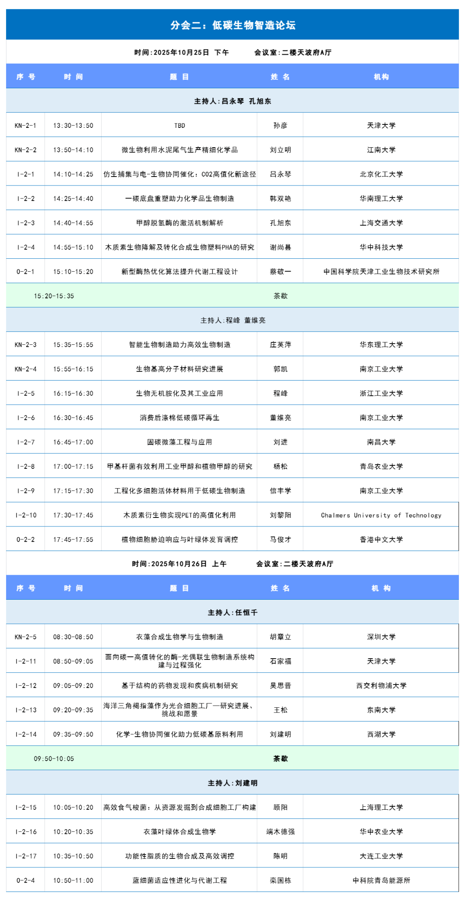The width and height of the screenshot is (465, 898).
Task: Click the 15:20-15:35 tea break time
Action: pyautogui.click(x=54, y=296)
